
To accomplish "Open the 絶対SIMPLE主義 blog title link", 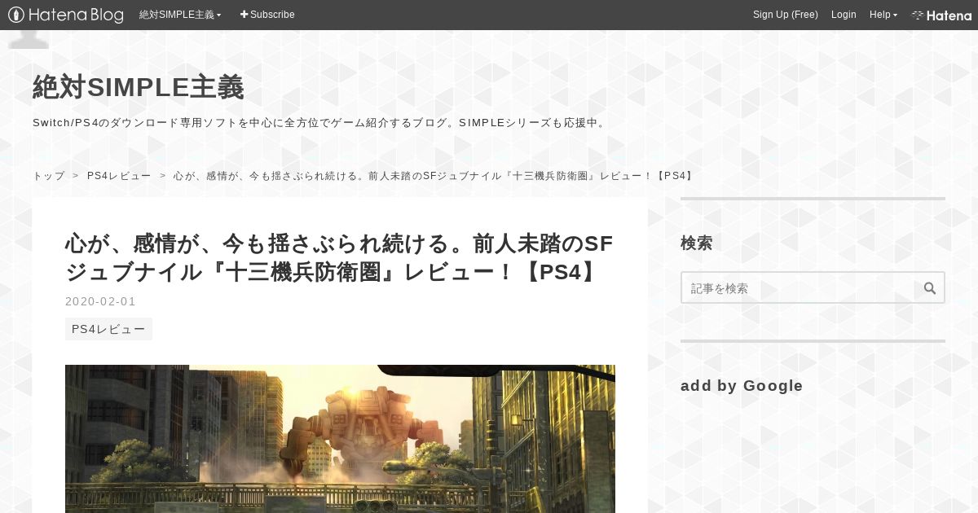I will point(139,87).
